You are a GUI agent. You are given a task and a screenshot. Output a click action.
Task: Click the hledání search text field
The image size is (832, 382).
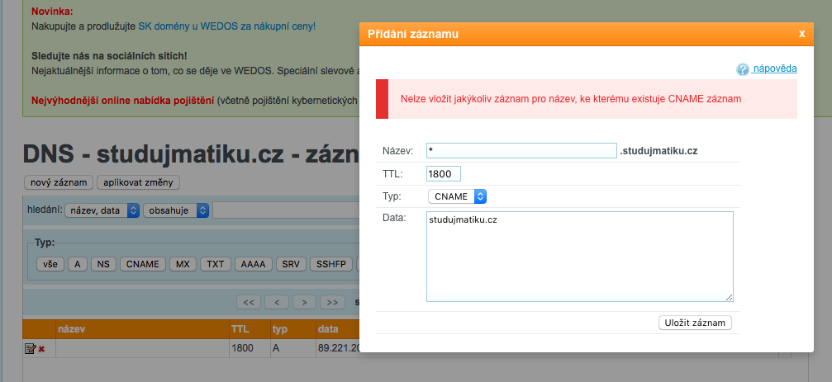click(287, 210)
